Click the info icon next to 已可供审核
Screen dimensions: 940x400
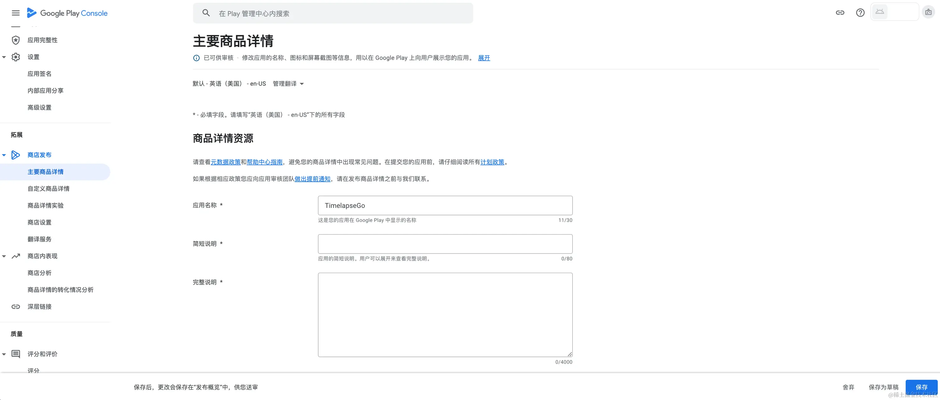(196, 58)
